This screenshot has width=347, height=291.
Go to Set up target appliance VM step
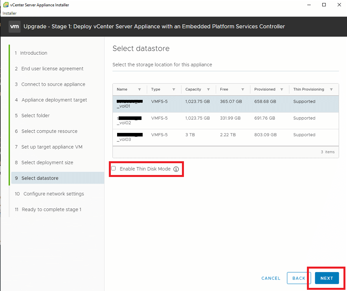(x=49, y=147)
